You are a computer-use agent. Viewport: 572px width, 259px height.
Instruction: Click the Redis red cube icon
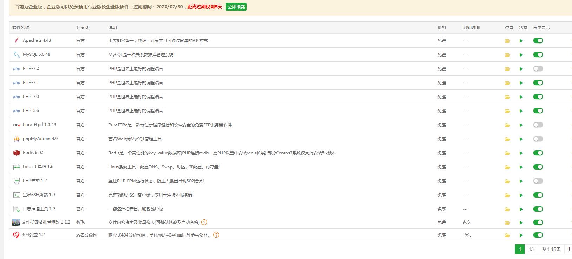click(16, 153)
